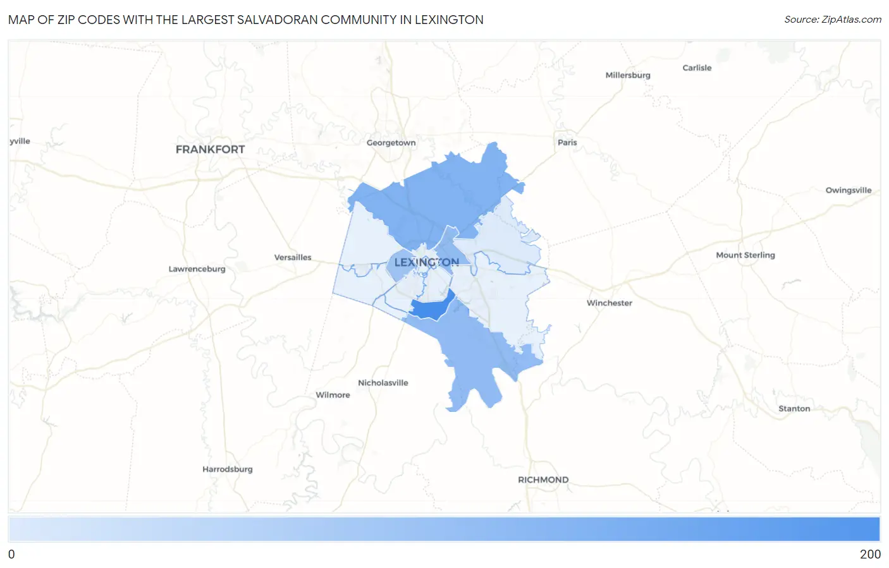The width and height of the screenshot is (889, 568).
Task: Click the Wilmore town label
Action: 333,395
